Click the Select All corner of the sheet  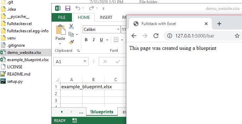tap(57, 80)
